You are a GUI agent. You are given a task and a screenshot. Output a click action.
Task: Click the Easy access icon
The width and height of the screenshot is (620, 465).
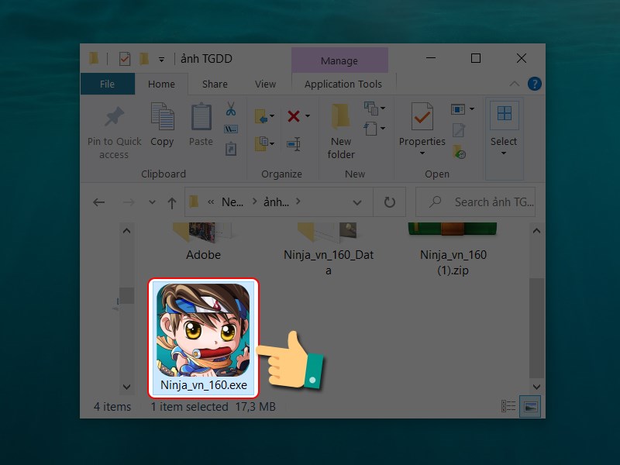tap(370, 129)
